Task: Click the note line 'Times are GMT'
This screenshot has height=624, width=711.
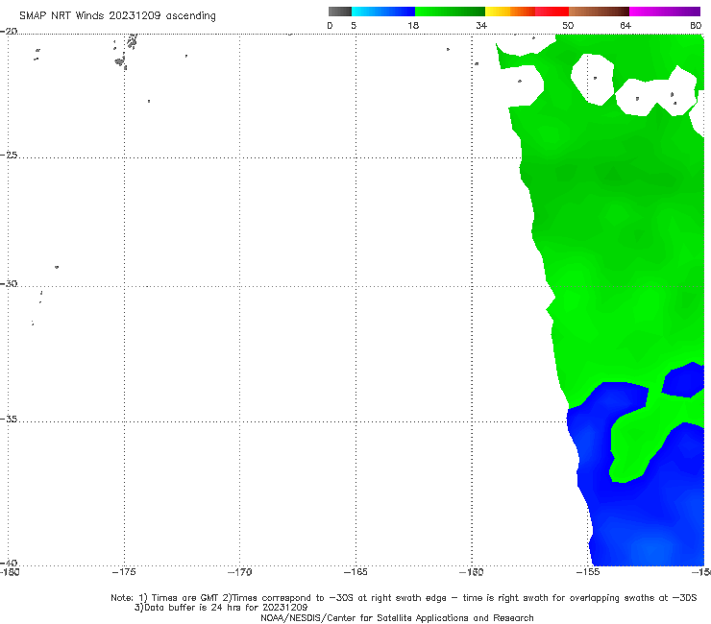Action: tap(187, 598)
